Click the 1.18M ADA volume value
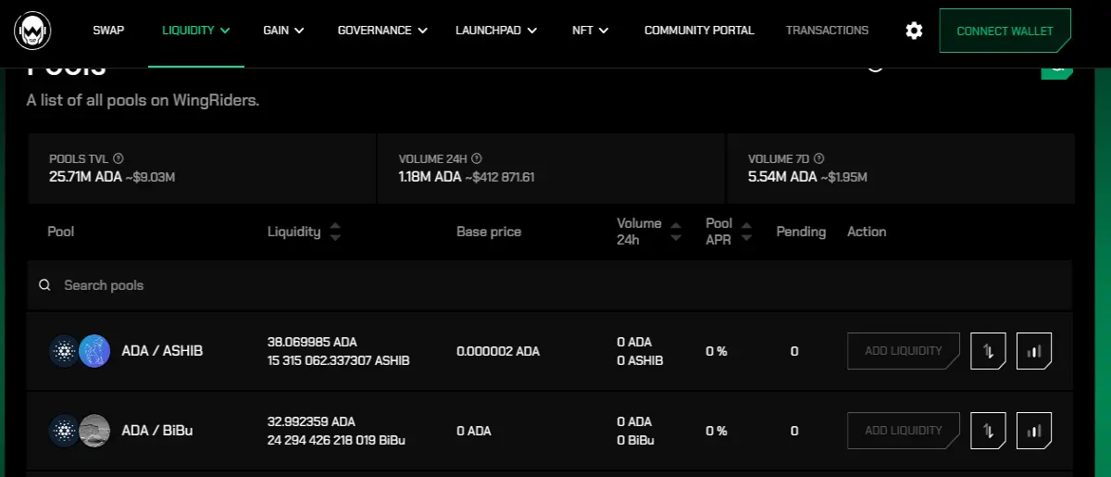The height and width of the screenshot is (477, 1111). click(430, 176)
